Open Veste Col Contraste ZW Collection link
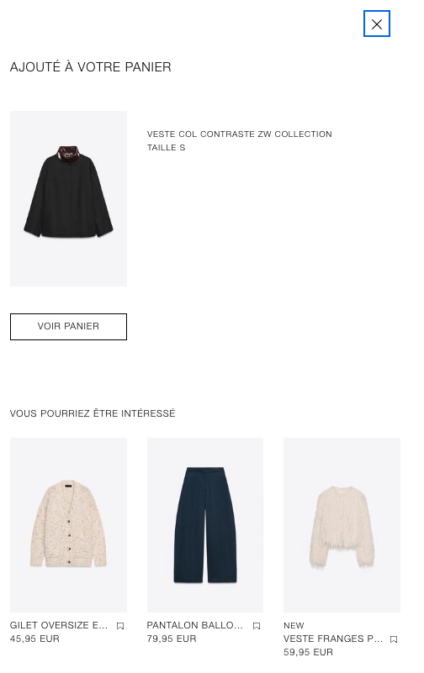Viewport: 424px width, 673px height. coord(239,134)
